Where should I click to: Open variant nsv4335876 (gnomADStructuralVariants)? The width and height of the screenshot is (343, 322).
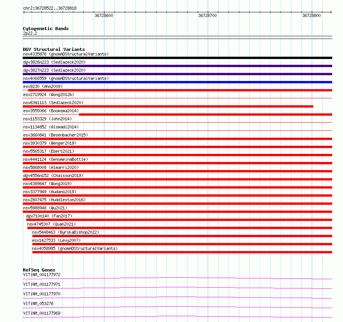click(x=66, y=54)
